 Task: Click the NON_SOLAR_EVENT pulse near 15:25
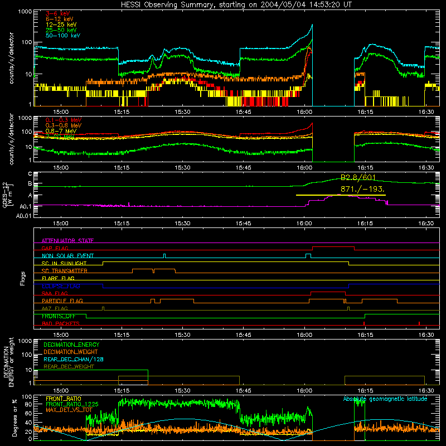click(164, 256)
